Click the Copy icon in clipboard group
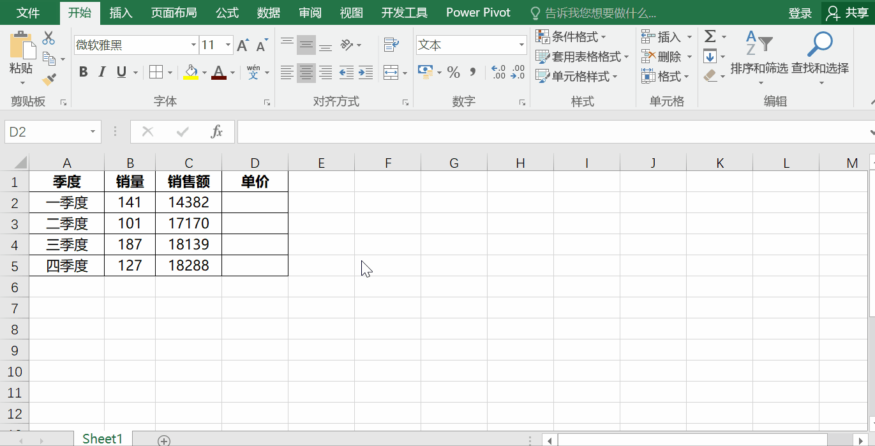The height and width of the screenshot is (446, 875). pyautogui.click(x=49, y=59)
